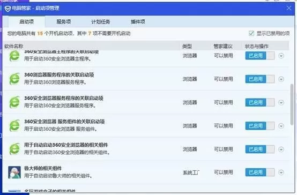This screenshot has height=195, width=297.
Task: Switch to the 计划任务 tab
Action: (101, 22)
